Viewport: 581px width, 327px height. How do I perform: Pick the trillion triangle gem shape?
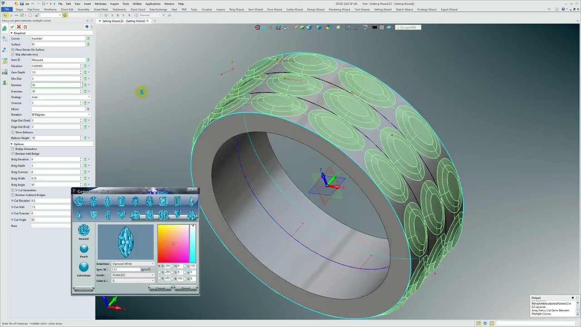click(177, 215)
